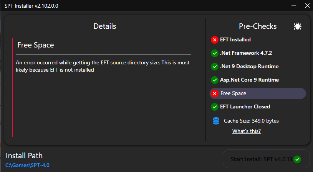The height and width of the screenshot is (172, 313).
Task: Click the green check for Asp.Net Core 9 Runtime
Action: [215, 80]
